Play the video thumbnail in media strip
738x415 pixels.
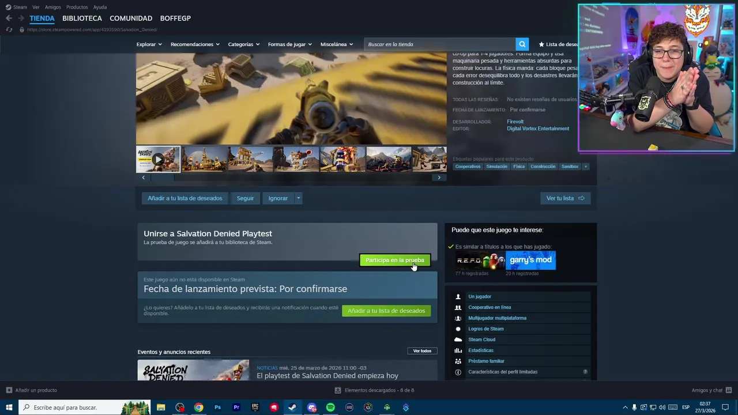[x=158, y=160]
